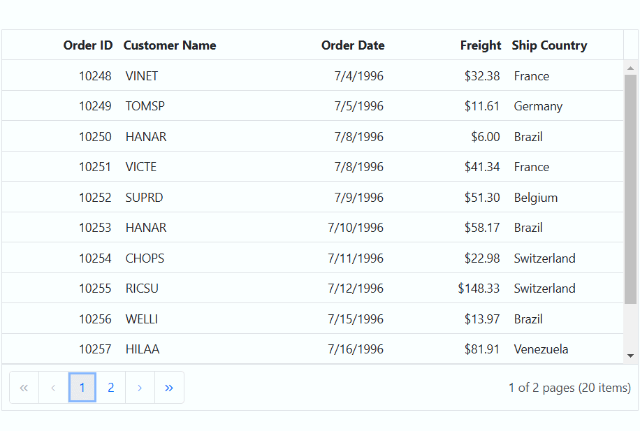Image resolution: width=640 pixels, height=431 pixels.
Task: Go to the first page using double-left arrows
Action: click(24, 387)
